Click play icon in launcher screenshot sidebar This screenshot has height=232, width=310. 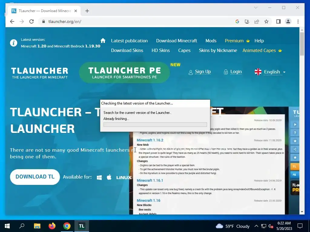295,124
